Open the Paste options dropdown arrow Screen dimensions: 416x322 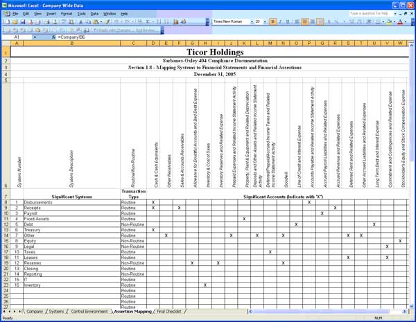(x=101, y=21)
